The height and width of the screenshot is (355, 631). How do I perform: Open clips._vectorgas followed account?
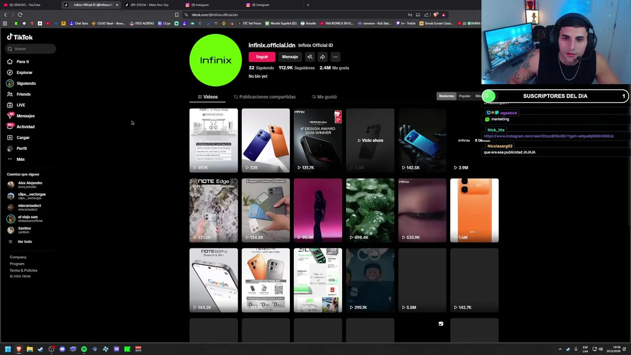(x=27, y=196)
